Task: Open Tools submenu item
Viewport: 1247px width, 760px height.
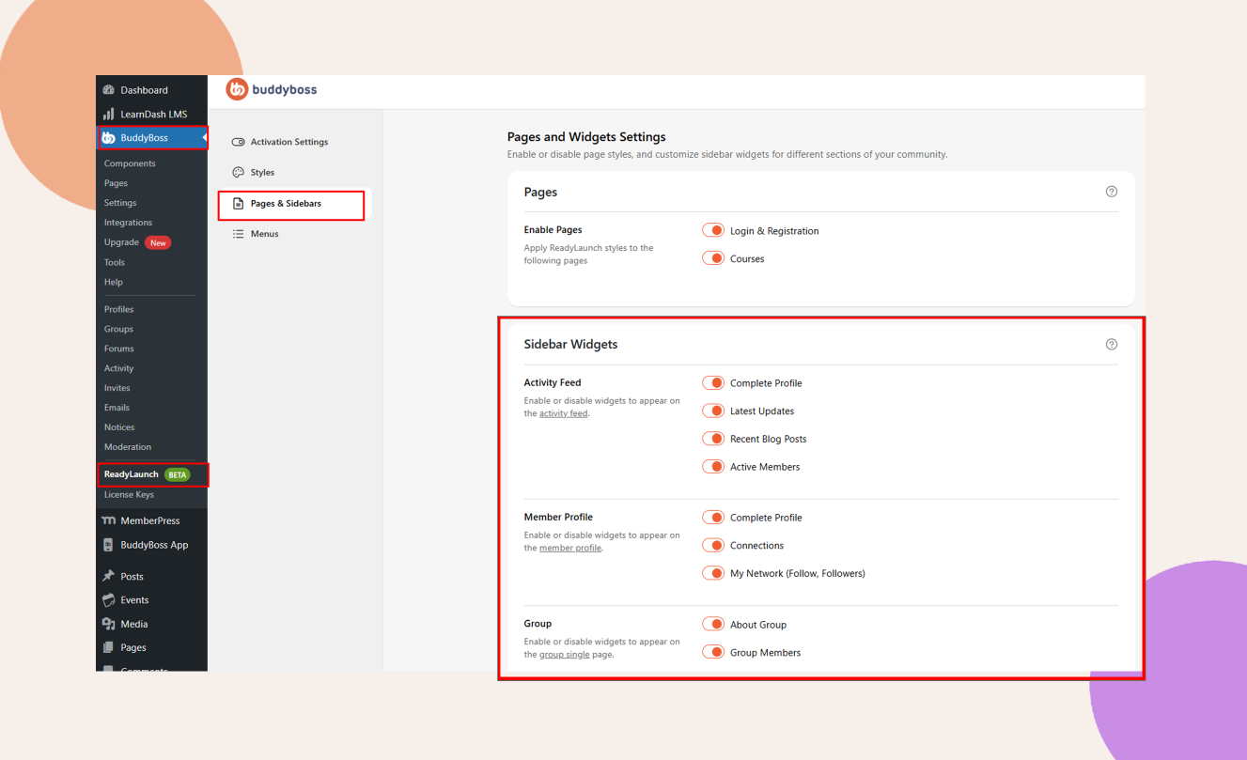Action: coord(115,262)
